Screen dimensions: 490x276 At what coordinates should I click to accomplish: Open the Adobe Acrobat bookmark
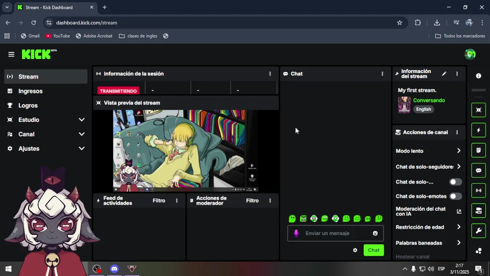pyautogui.click(x=94, y=36)
